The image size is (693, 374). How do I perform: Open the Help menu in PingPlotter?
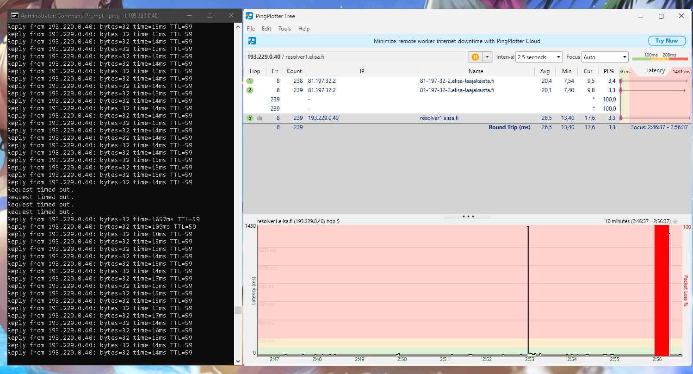coord(304,29)
